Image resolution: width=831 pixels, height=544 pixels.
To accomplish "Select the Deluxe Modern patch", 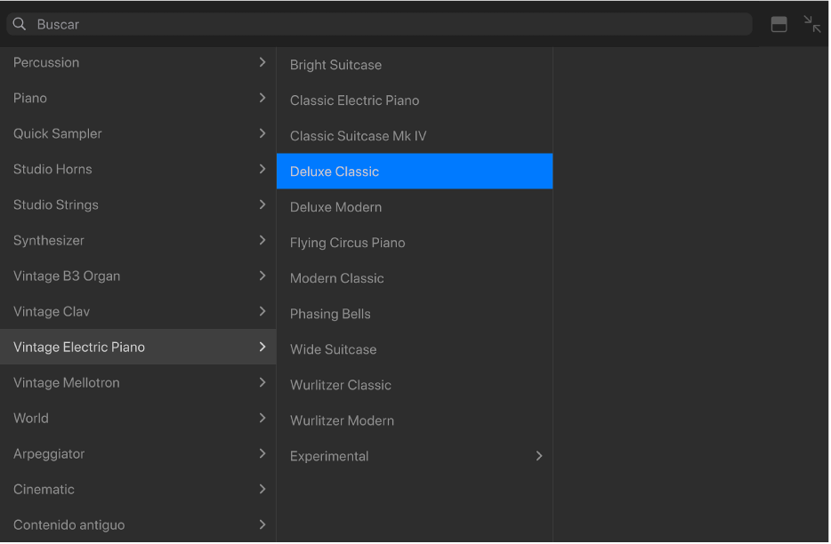I will 335,207.
